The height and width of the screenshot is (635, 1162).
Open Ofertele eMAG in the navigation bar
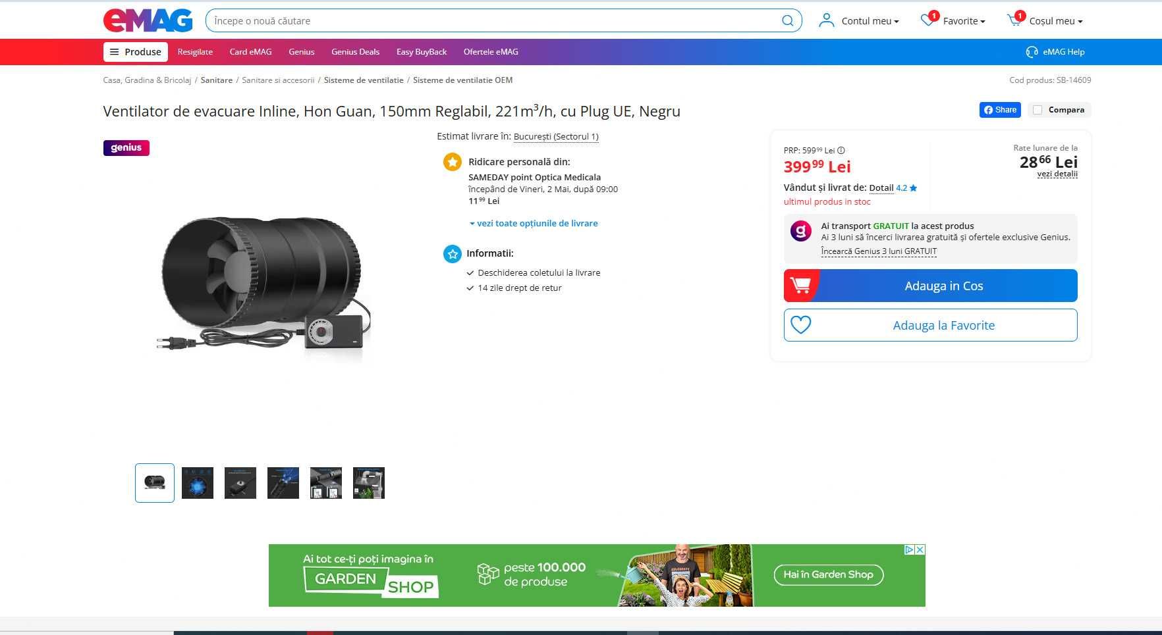(491, 52)
